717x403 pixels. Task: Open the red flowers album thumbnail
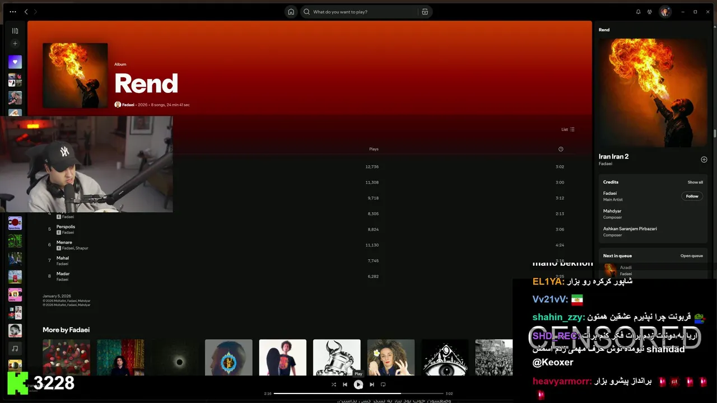(x=66, y=357)
